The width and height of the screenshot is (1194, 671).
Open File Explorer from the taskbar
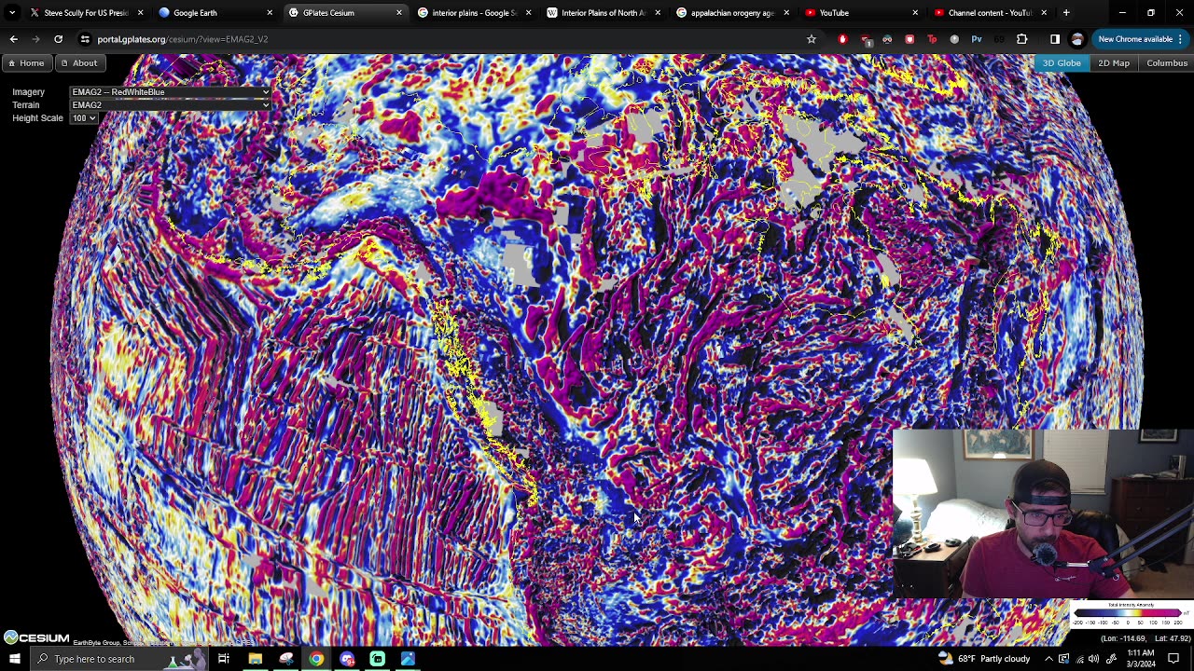pyautogui.click(x=255, y=659)
